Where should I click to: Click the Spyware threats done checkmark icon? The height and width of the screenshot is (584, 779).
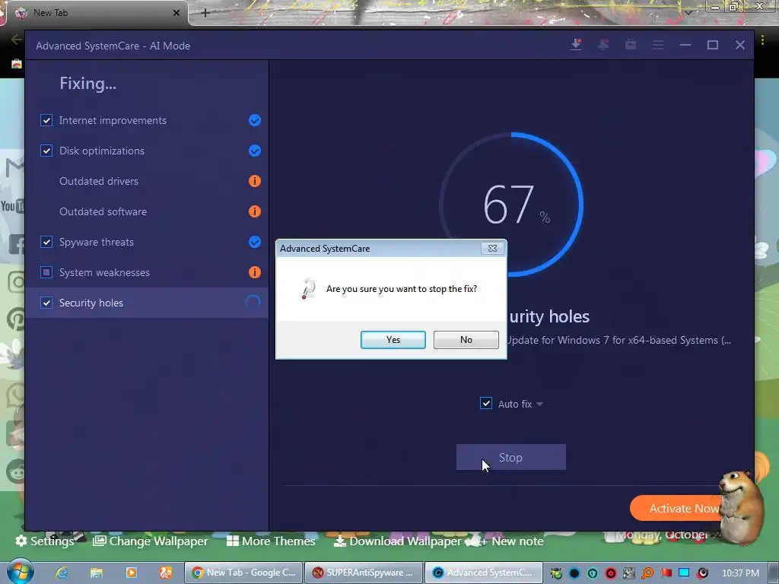point(254,242)
